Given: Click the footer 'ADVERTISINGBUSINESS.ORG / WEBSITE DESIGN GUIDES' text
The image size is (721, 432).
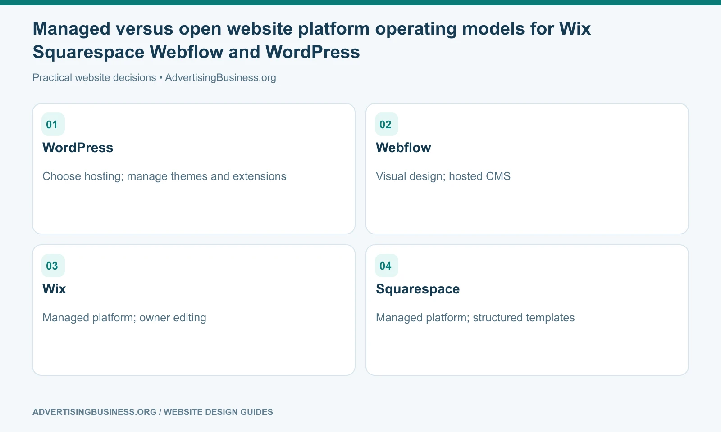Looking at the screenshot, I should [153, 412].
